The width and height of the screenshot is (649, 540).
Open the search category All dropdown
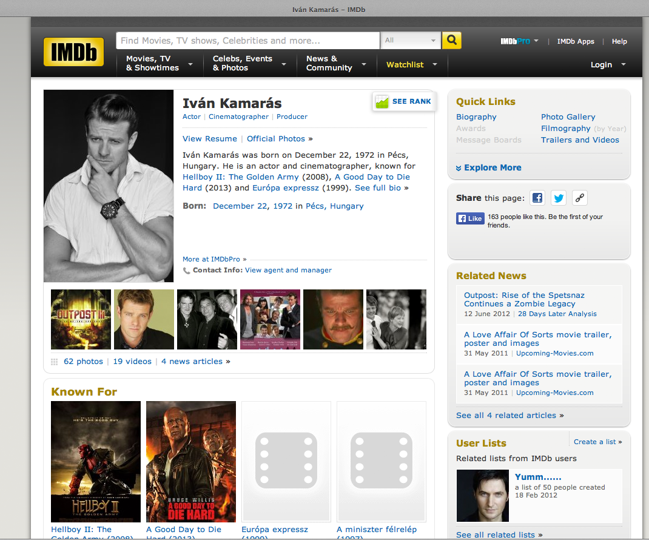point(410,40)
